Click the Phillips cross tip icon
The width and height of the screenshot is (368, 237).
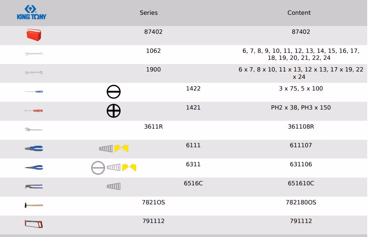point(114,111)
